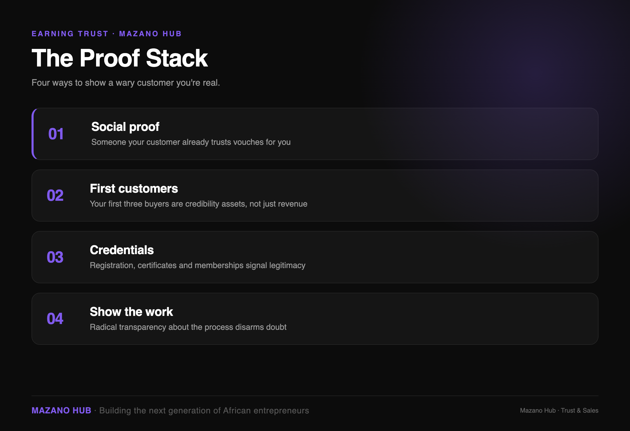The height and width of the screenshot is (431, 630).
Task: Select the number 02 label
Action: [x=55, y=196]
